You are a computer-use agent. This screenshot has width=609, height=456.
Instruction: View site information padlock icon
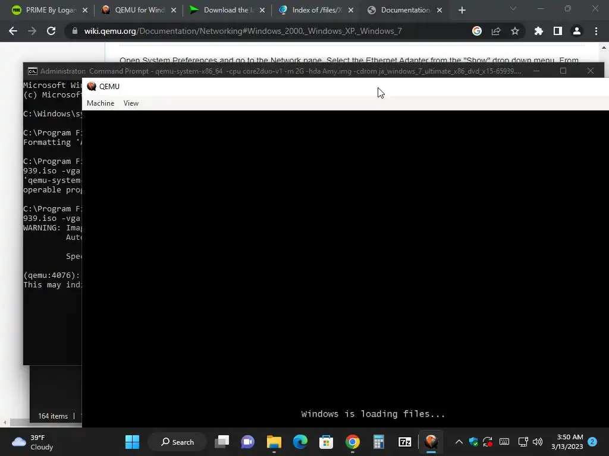74,31
